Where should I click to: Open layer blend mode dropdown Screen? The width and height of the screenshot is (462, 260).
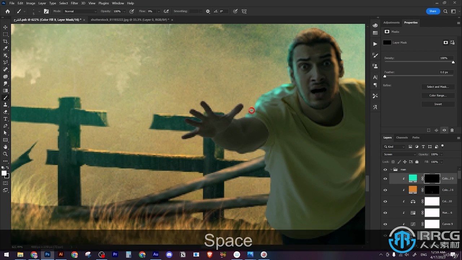400,154
